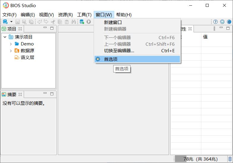Open the 资源(R) menu
The width and height of the screenshot is (233, 163).
coord(66,15)
